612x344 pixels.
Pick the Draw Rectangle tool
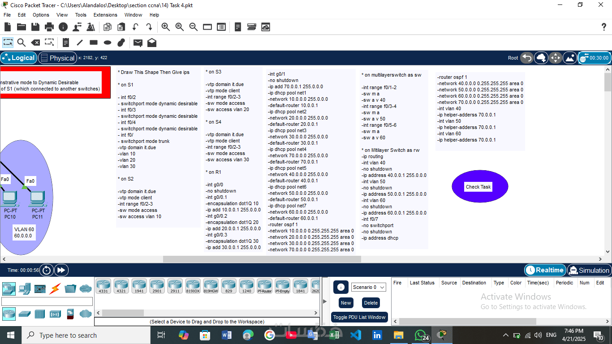(x=94, y=43)
